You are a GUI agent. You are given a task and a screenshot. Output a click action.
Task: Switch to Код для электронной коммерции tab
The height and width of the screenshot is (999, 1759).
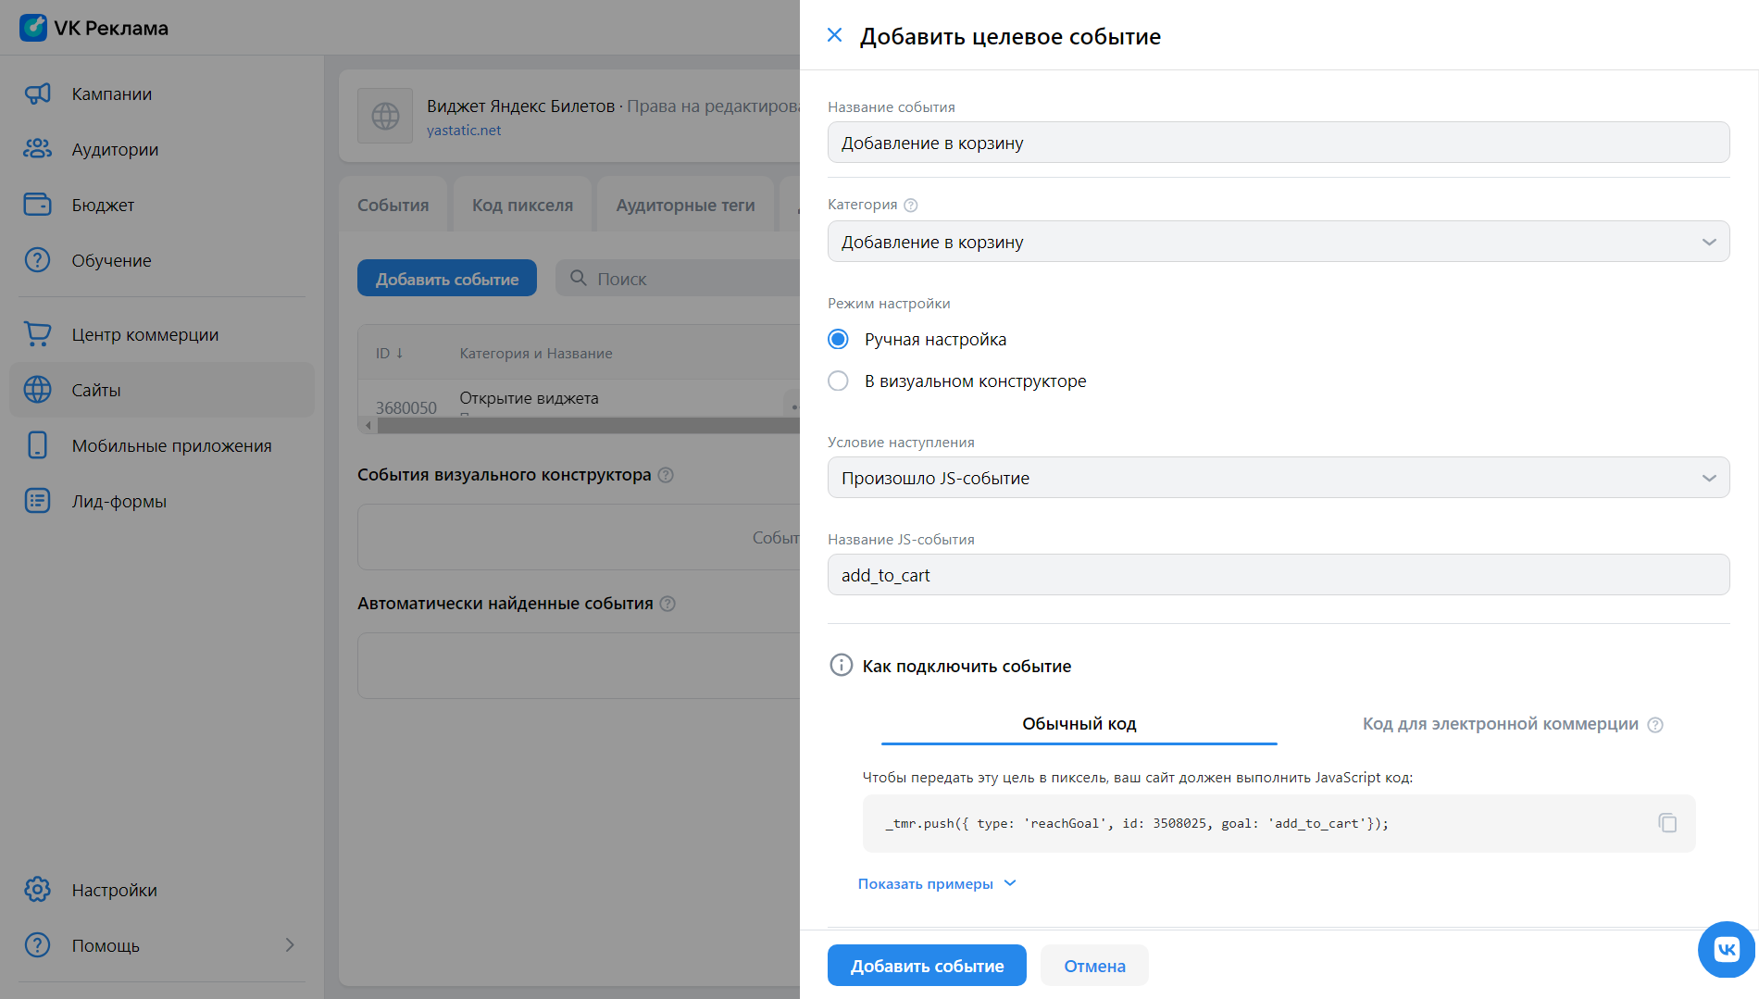coord(1499,724)
